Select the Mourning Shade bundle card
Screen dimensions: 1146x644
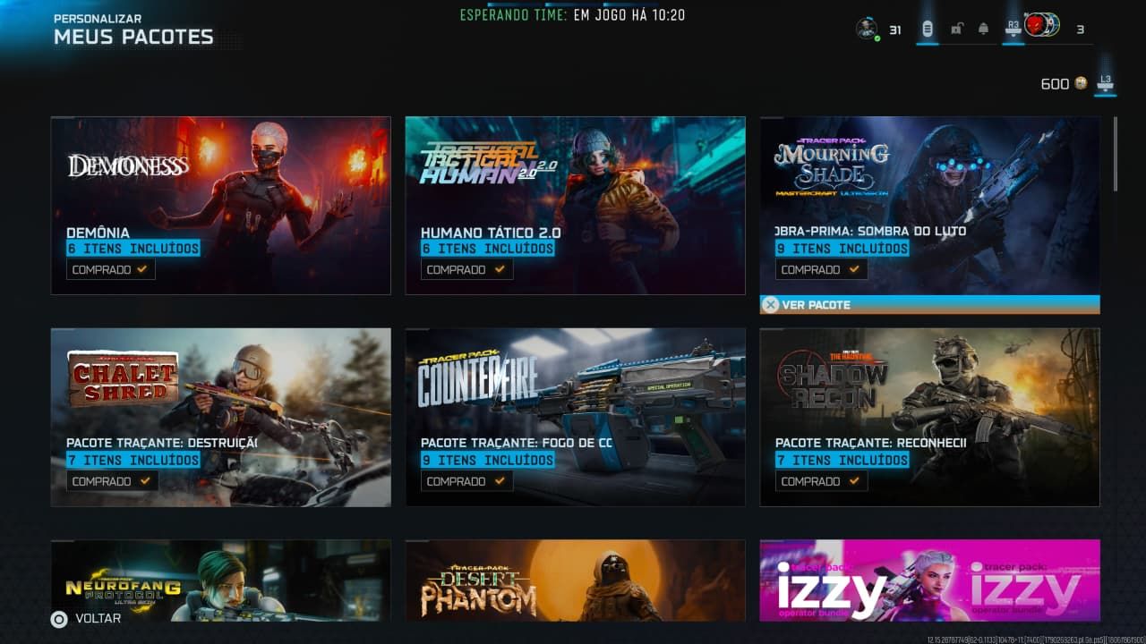pyautogui.click(x=929, y=206)
